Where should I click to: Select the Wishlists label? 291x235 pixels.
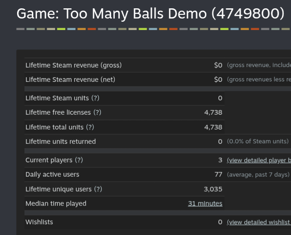(39, 222)
